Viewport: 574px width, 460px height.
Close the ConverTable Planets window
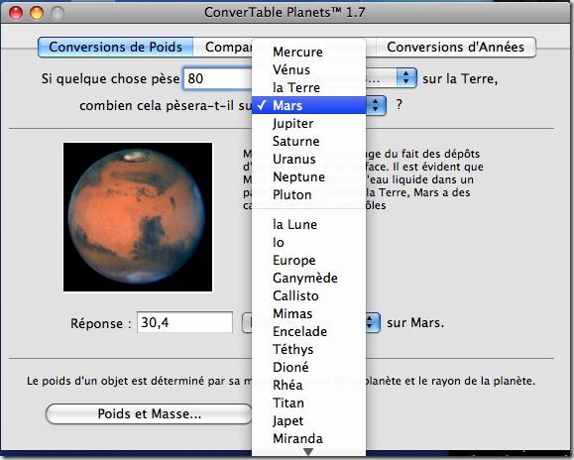click(x=16, y=13)
